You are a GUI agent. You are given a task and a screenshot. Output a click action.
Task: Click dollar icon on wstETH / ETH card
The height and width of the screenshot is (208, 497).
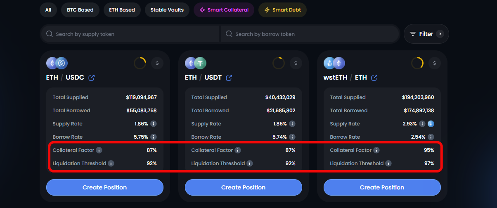[434, 63]
